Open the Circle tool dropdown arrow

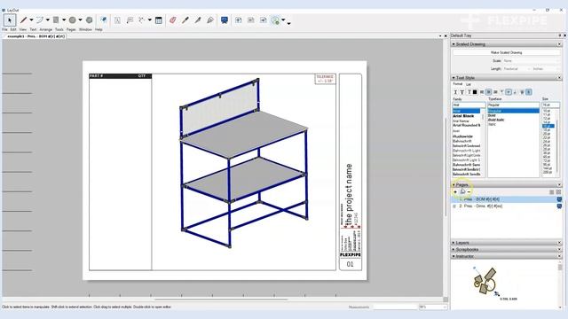(x=80, y=20)
